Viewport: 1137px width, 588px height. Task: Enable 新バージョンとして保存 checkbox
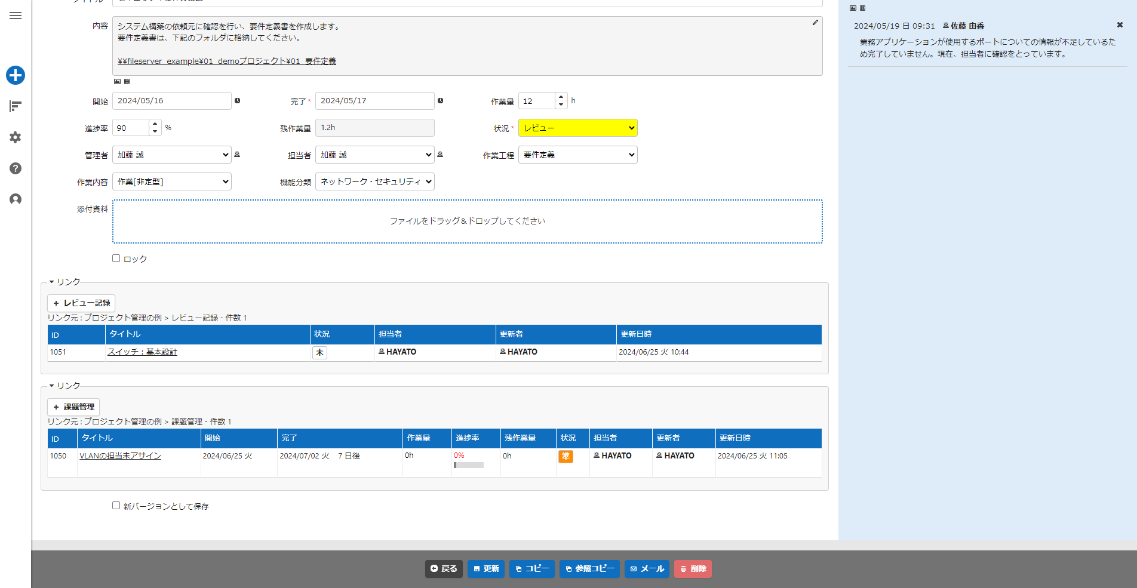tap(116, 506)
